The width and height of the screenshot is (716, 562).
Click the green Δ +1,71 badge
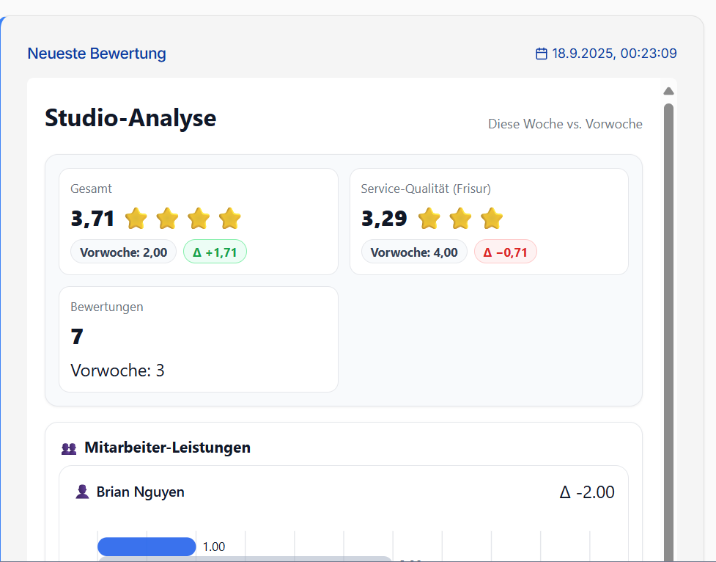pyautogui.click(x=215, y=252)
